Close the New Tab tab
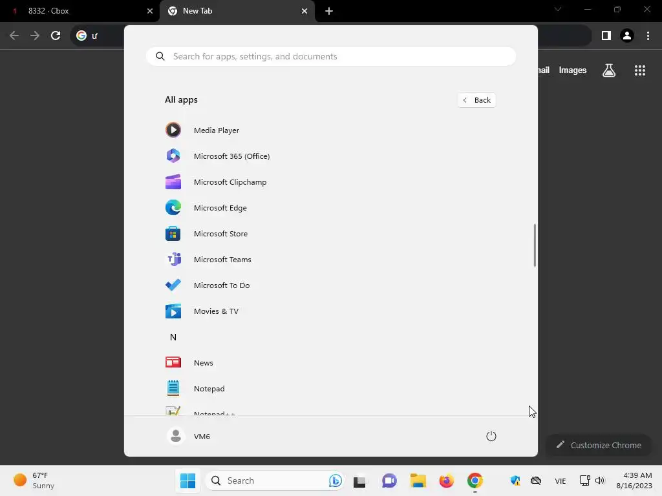Image resolution: width=662 pixels, height=496 pixels. 304,11
